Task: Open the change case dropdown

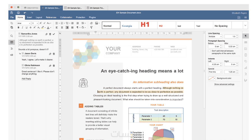Action: click(49, 23)
